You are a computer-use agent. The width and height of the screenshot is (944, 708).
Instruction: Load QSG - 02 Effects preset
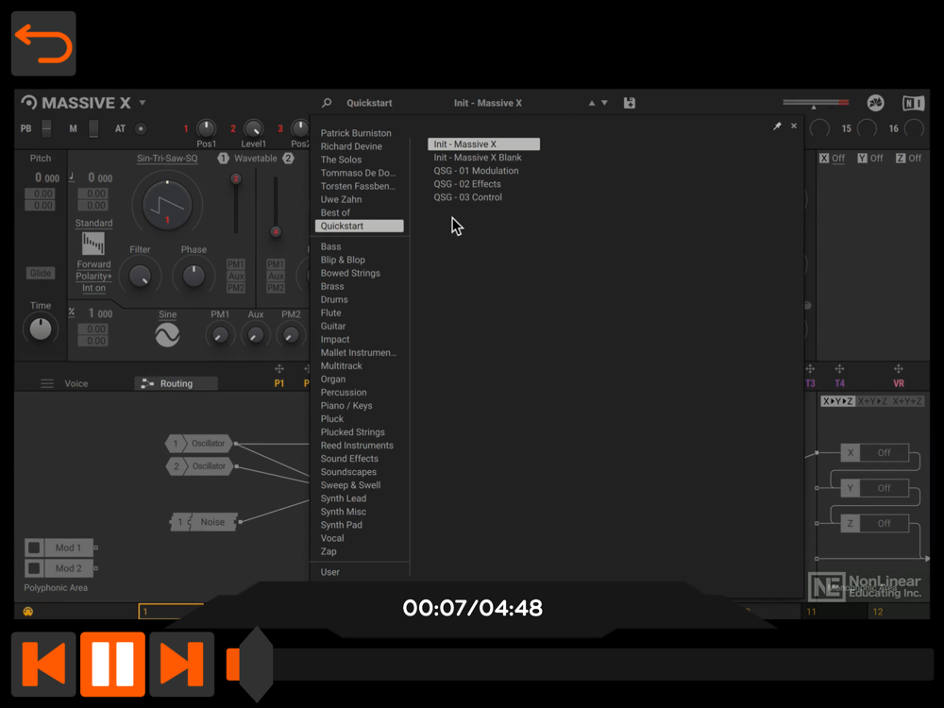click(x=467, y=184)
